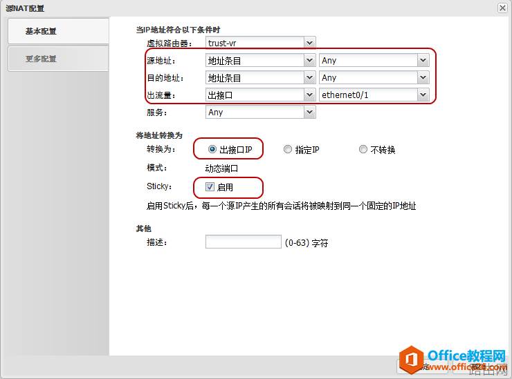Click the 描述 input field
Image resolution: width=512 pixels, height=379 pixels.
[x=244, y=242]
